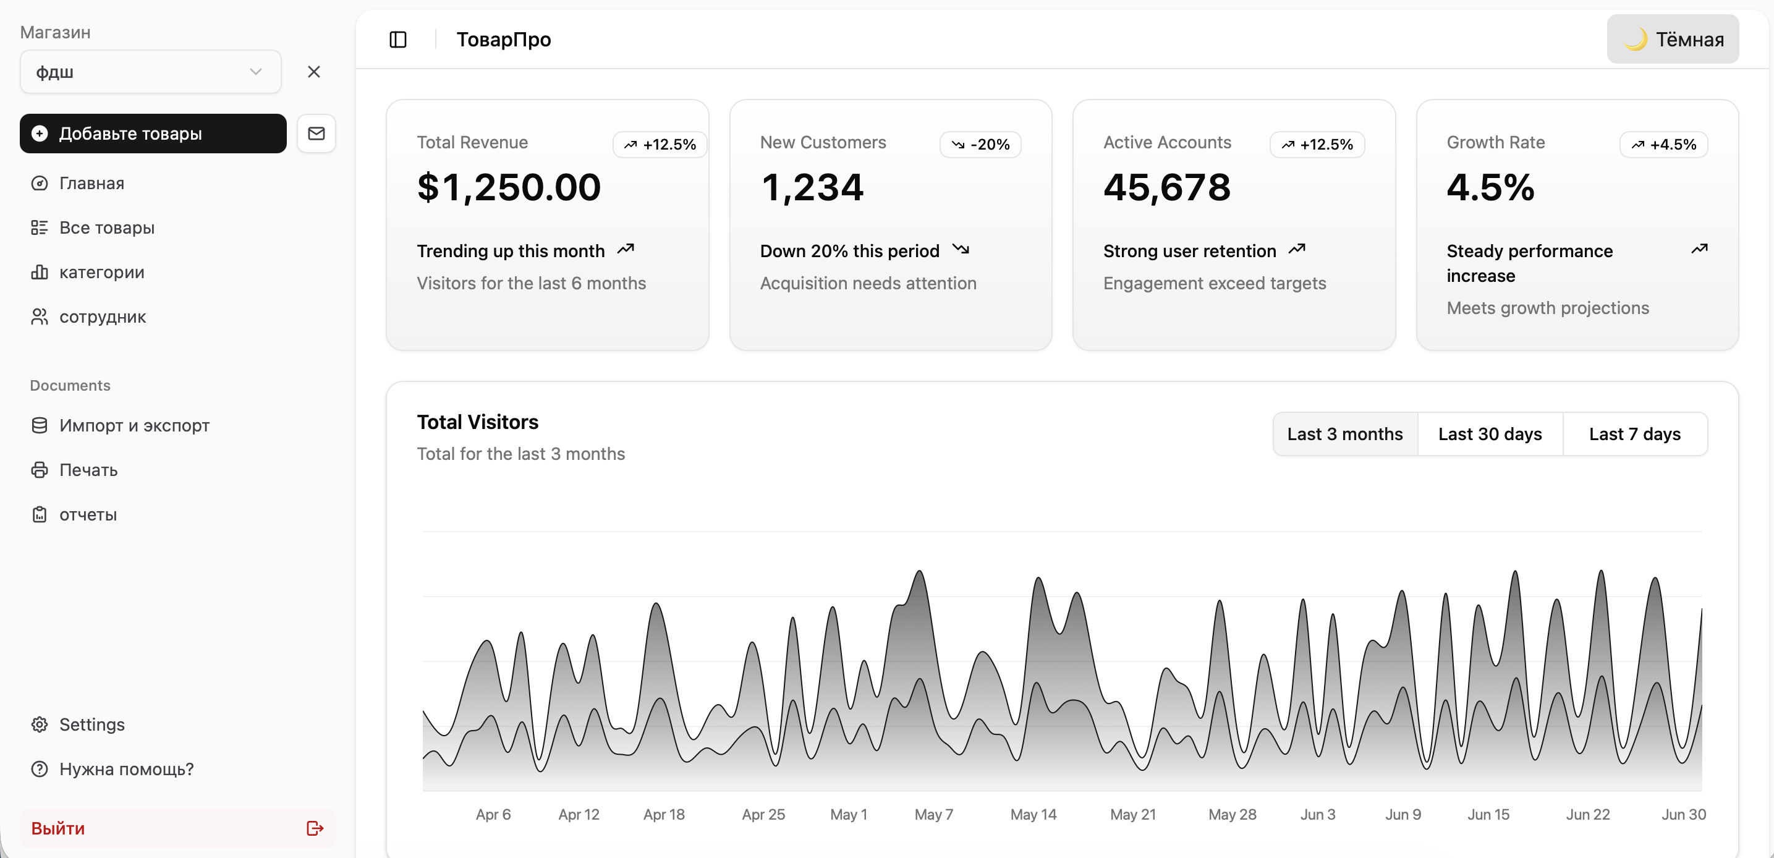The height and width of the screenshot is (858, 1774).
Task: Clear the store selection with X icon
Action: coord(314,72)
